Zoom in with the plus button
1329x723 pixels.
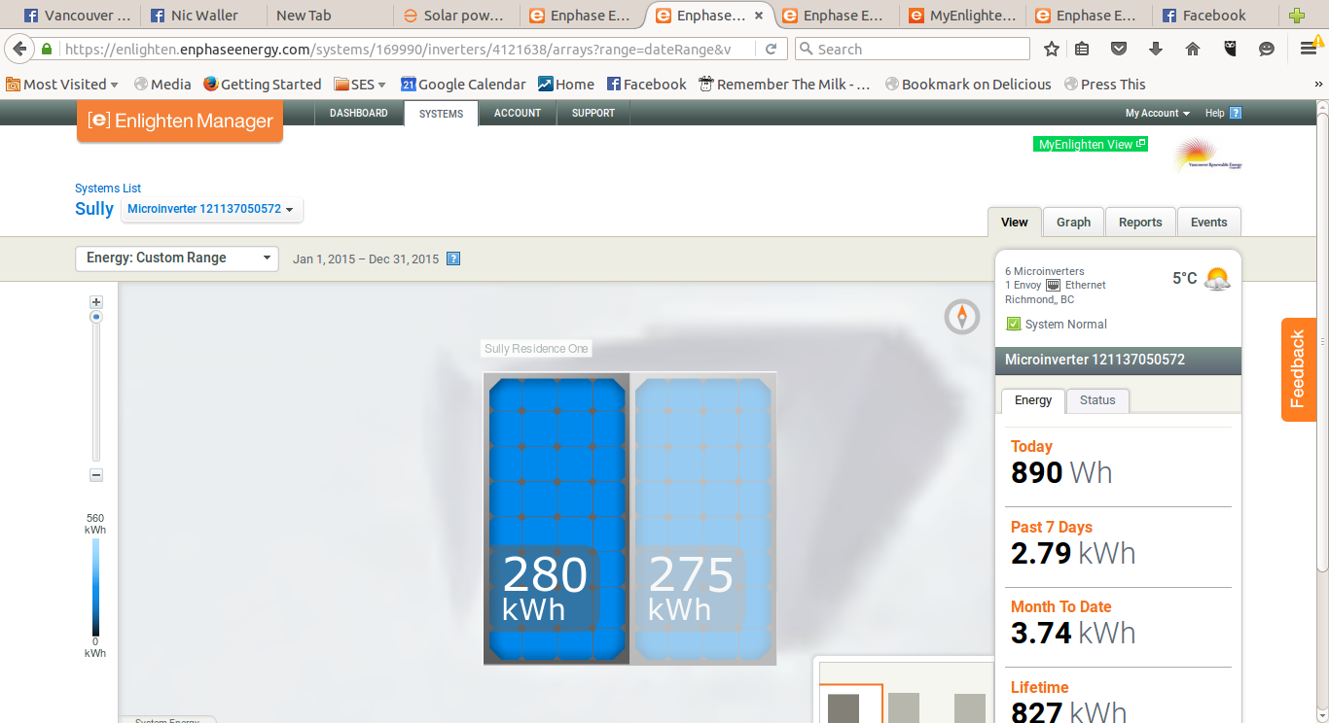point(96,302)
